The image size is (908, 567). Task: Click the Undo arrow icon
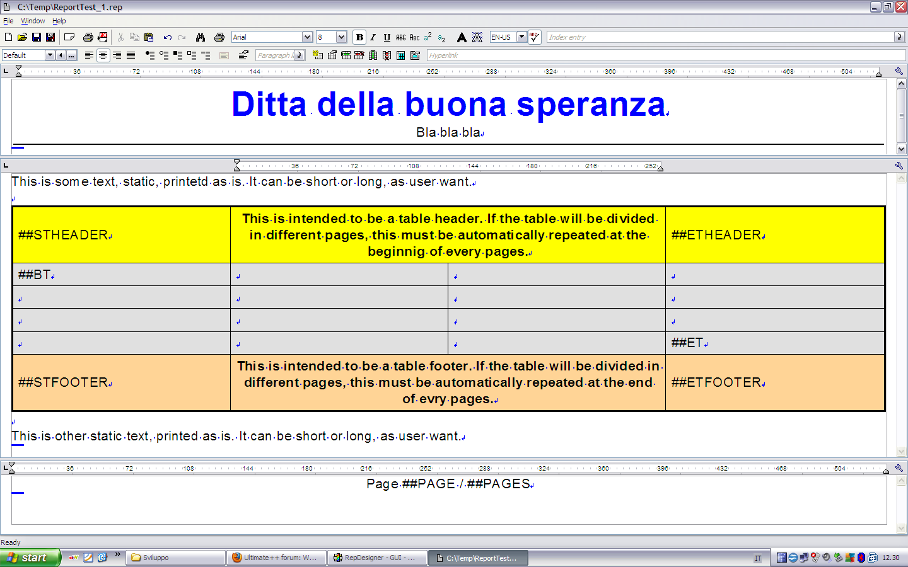tap(168, 37)
